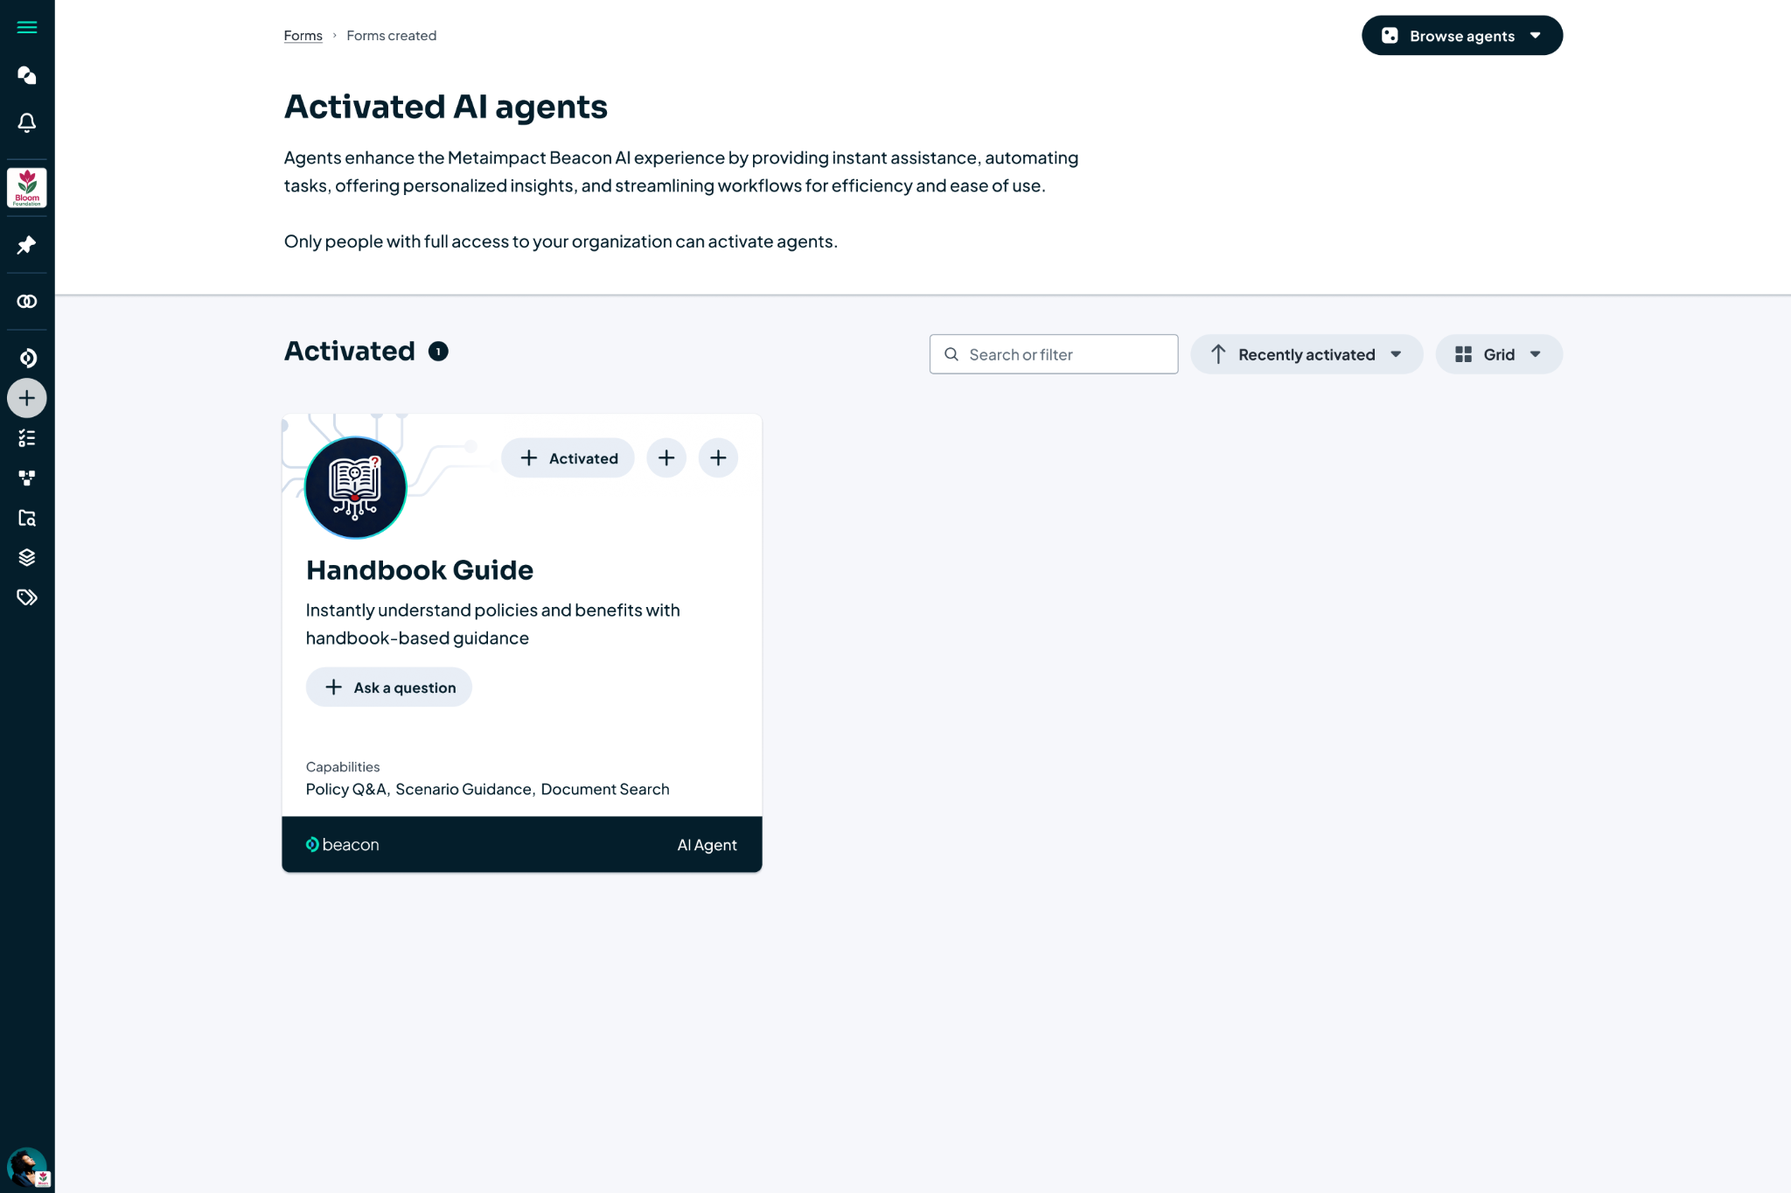Click the round plus create button in sidebar
The height and width of the screenshot is (1193, 1791).
27,398
